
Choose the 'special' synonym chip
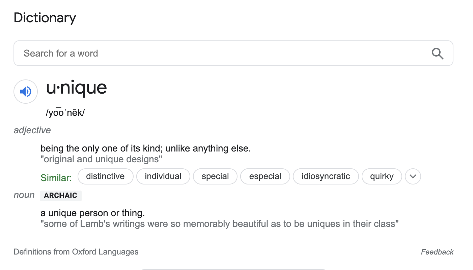pyautogui.click(x=215, y=176)
